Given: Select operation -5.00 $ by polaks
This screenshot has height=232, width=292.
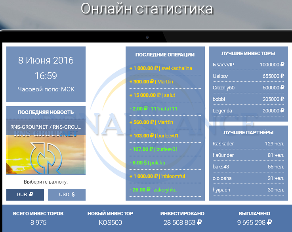Looking at the screenshot, I should pos(165,163).
